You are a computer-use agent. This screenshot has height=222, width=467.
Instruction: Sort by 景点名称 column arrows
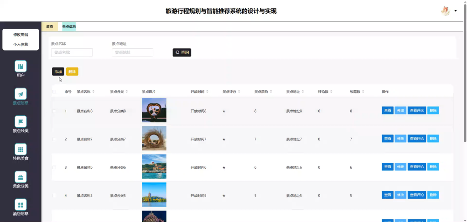tap(93, 92)
